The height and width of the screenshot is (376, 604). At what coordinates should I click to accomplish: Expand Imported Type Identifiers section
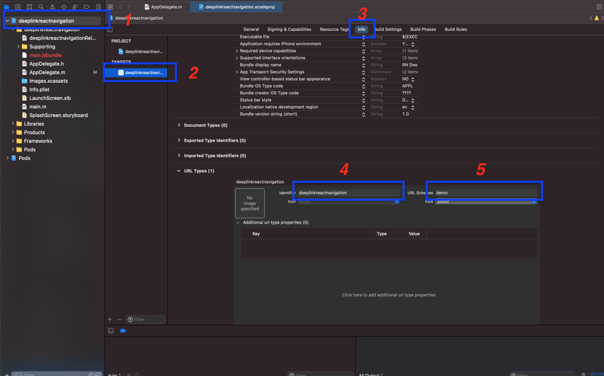pos(179,156)
